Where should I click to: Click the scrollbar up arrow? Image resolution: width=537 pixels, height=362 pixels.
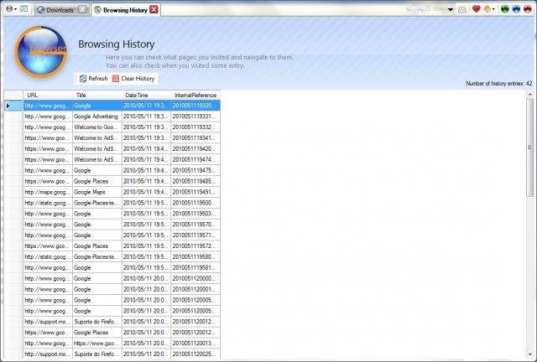point(530,94)
